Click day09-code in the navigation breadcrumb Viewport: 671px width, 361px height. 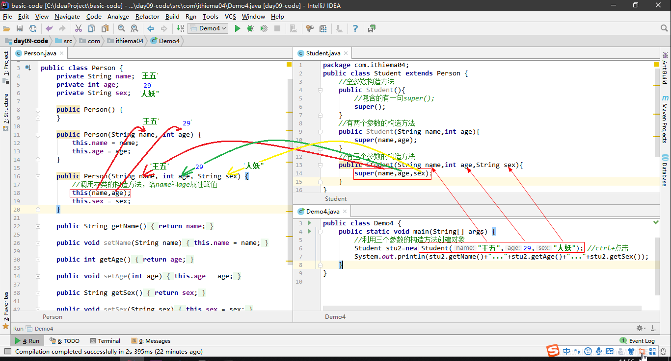(x=27, y=41)
